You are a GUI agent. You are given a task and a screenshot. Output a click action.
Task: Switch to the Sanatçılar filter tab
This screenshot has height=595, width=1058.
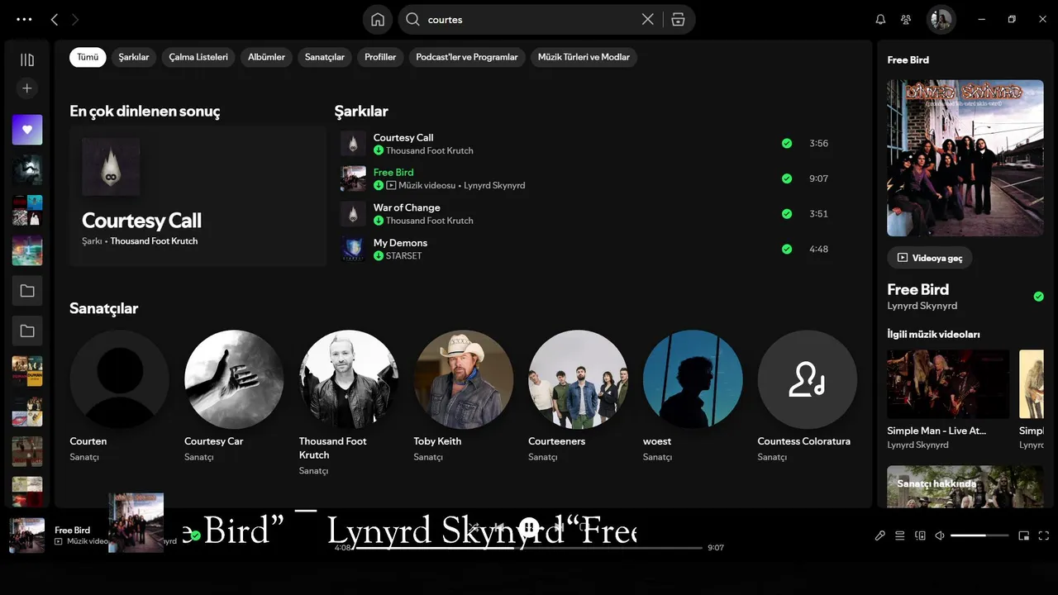325,57
